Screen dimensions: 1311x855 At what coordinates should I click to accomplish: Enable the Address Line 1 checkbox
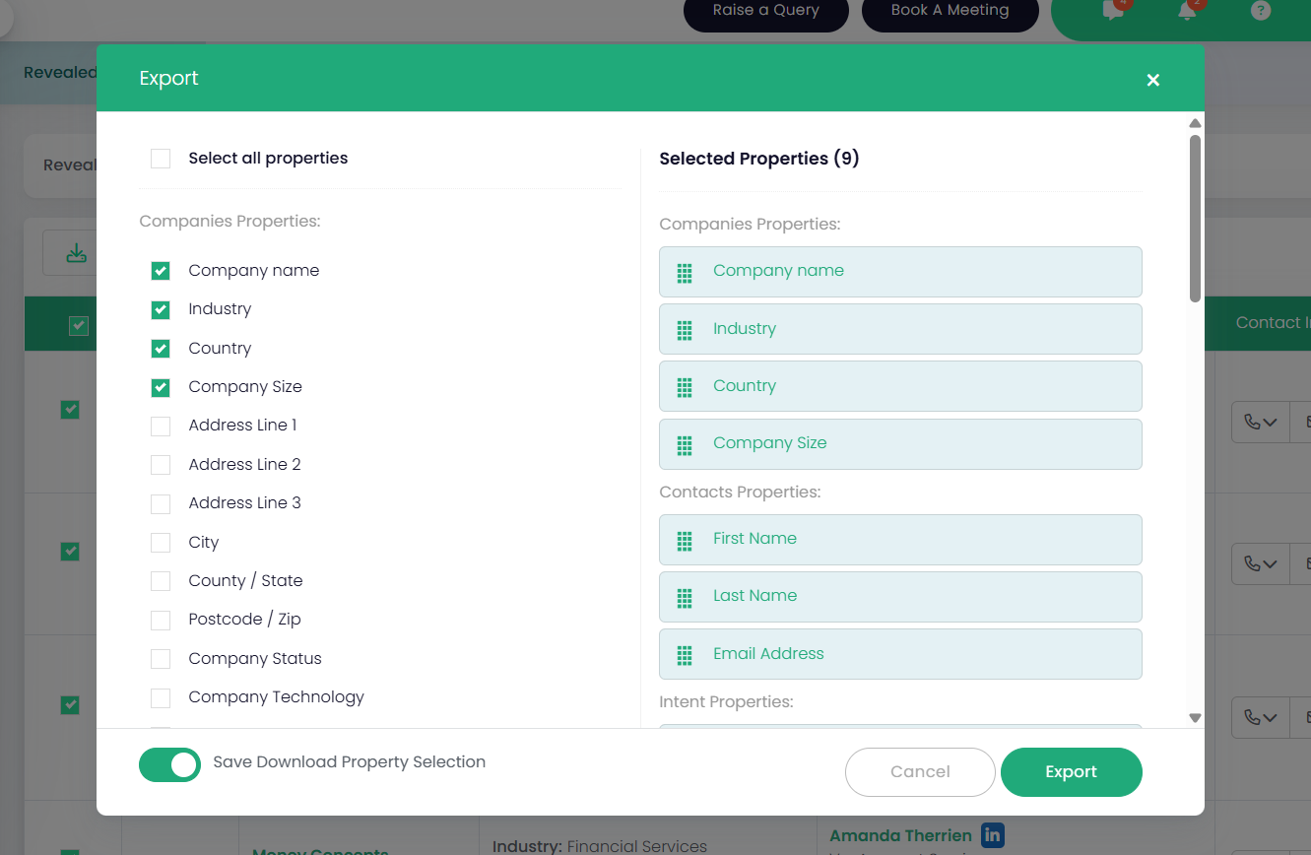161,426
